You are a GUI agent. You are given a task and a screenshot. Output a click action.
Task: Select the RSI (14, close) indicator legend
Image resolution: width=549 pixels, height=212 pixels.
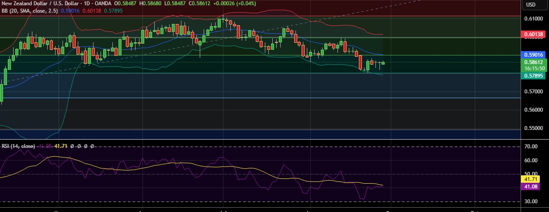18,146
